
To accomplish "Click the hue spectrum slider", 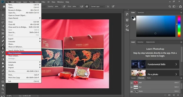I will (x=179, y=26).
